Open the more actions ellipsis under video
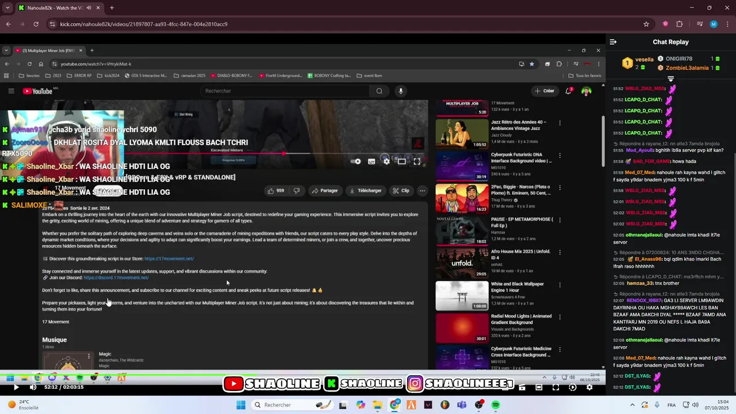 coord(422,190)
